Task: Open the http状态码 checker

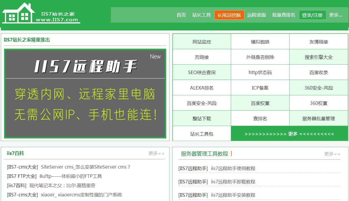Action: [x=260, y=72]
